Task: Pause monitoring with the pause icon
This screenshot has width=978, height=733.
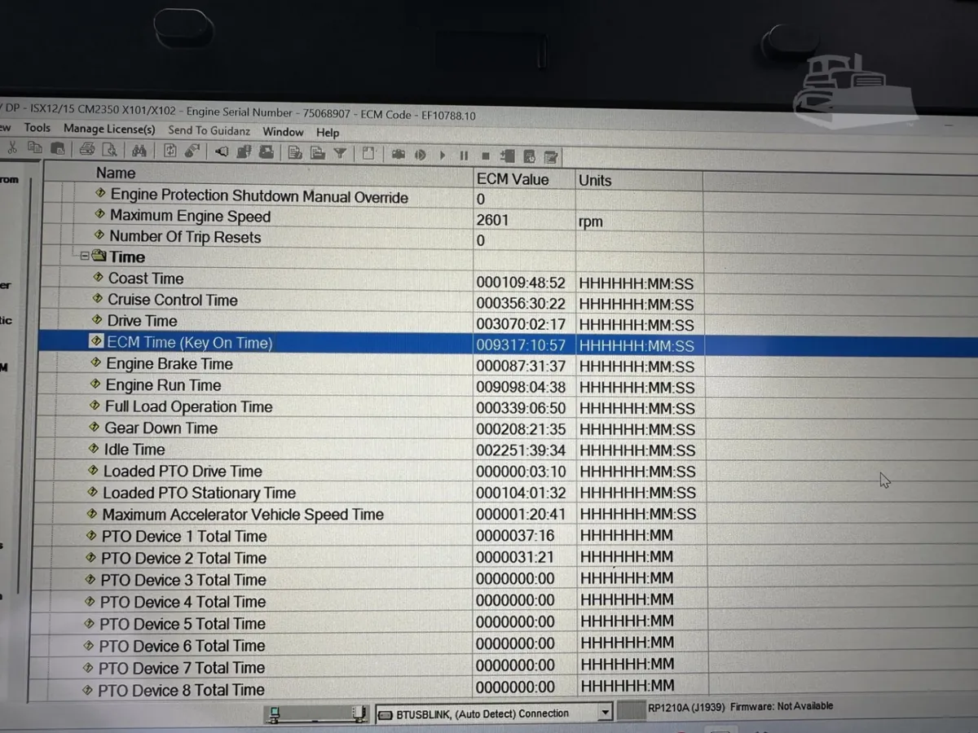Action: pos(464,155)
